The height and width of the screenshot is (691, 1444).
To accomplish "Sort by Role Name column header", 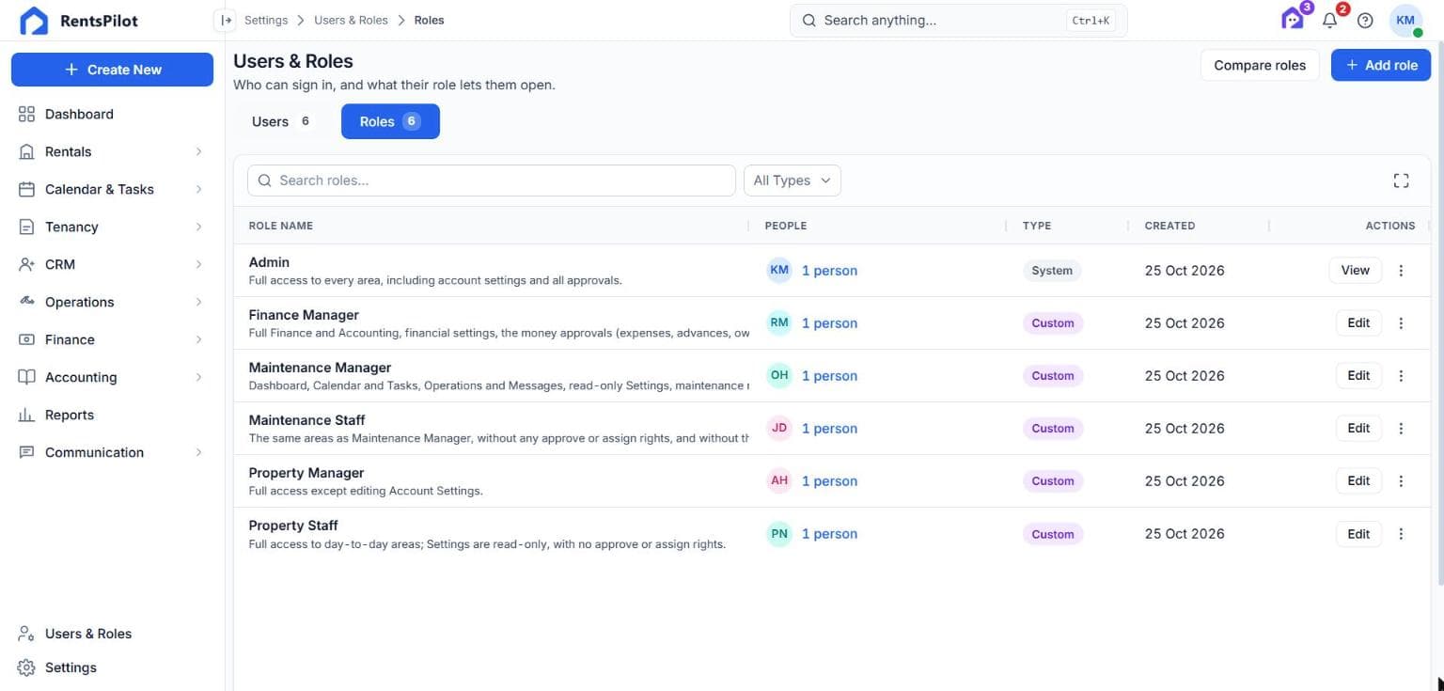I will 280,226.
